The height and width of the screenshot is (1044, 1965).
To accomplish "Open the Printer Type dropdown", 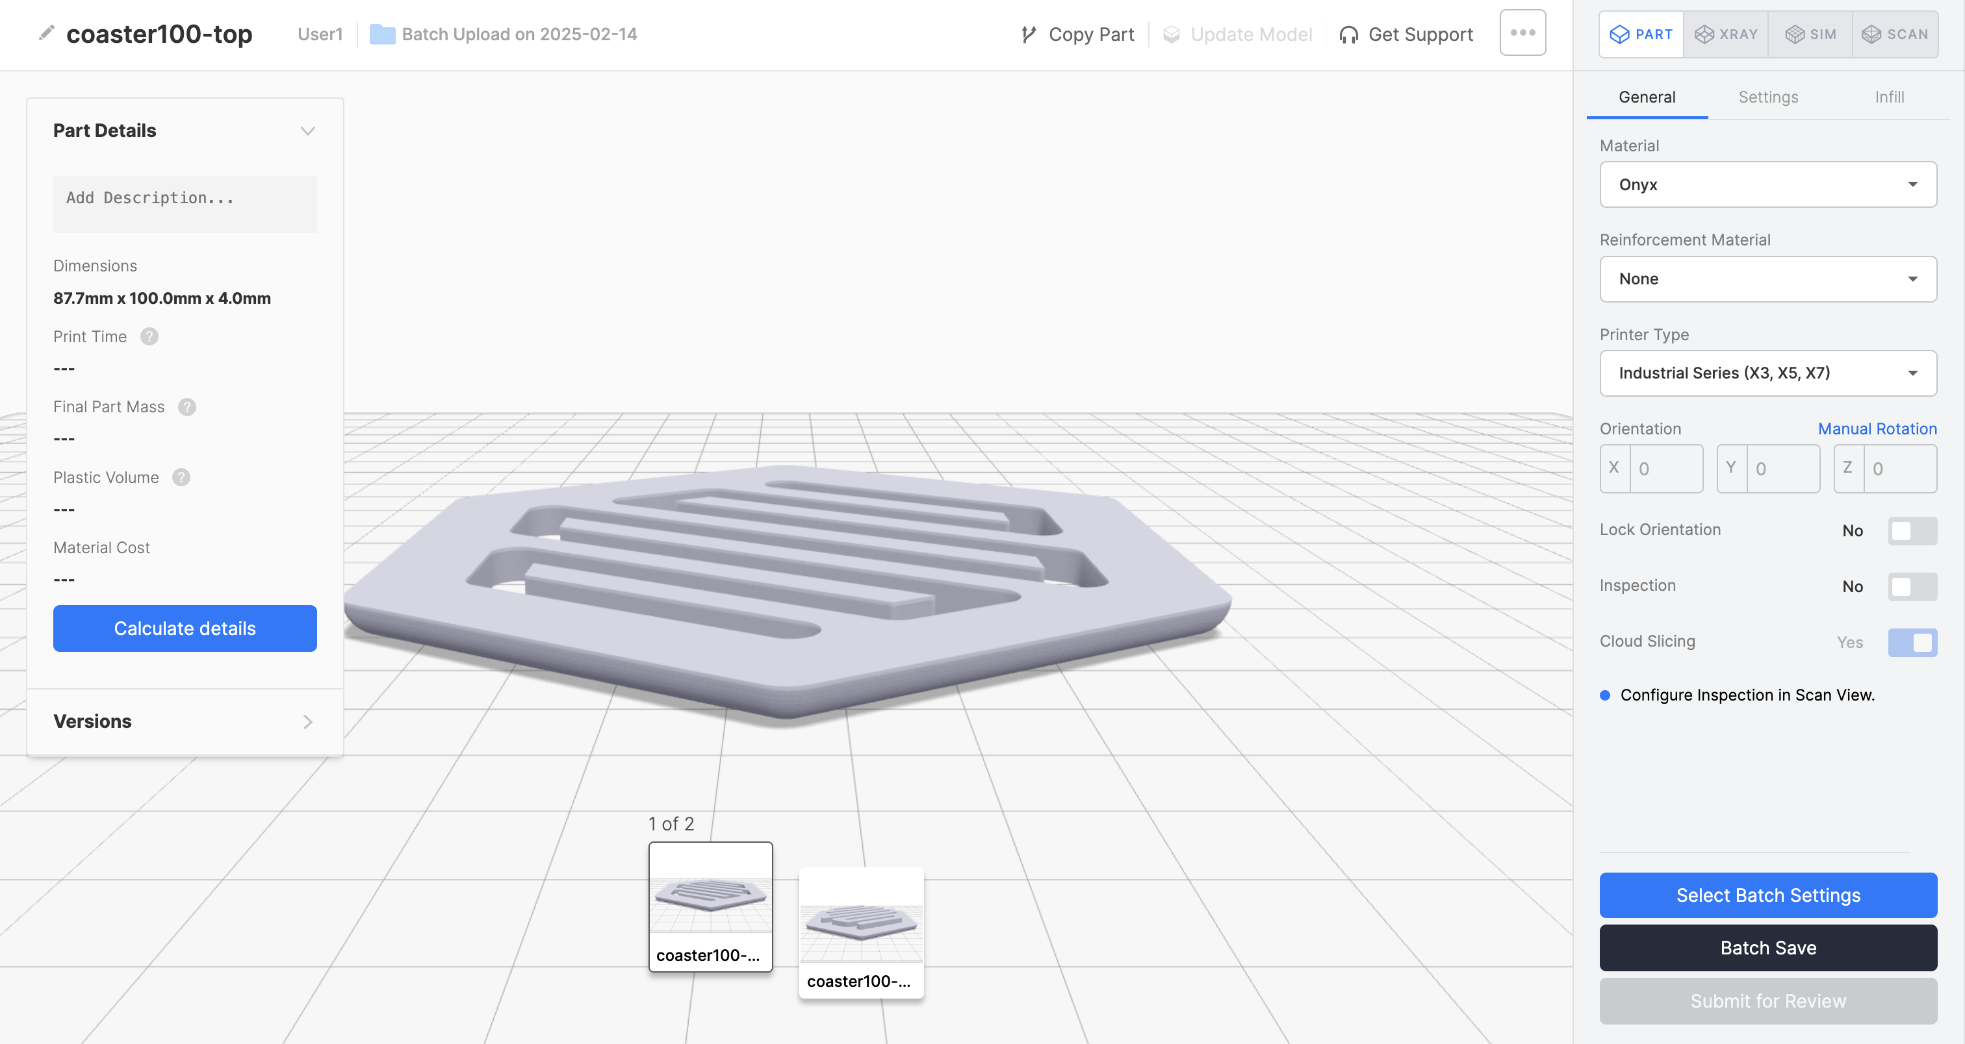I will tap(1767, 373).
